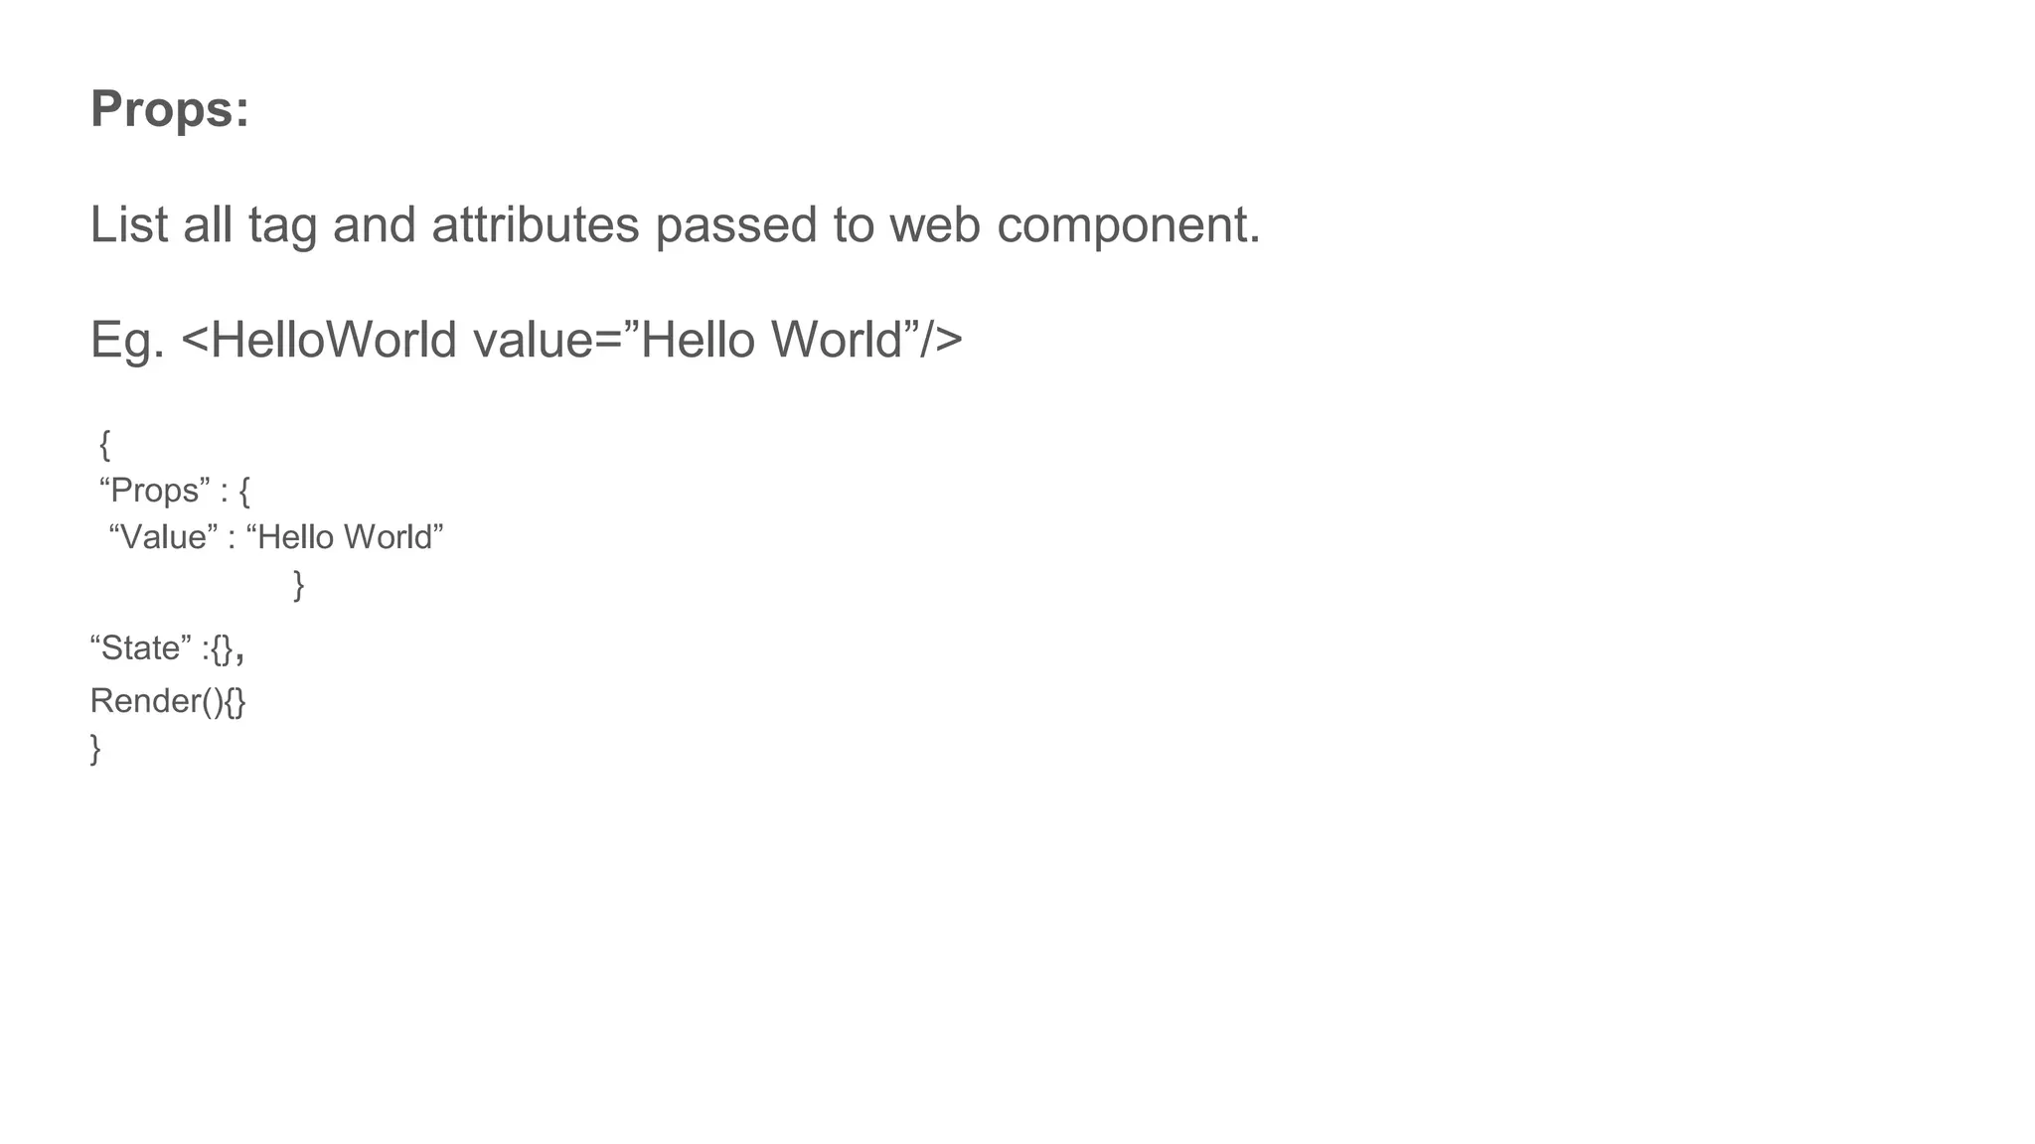Viewport: 2035px width, 1144px height.
Task: Click the empty braces after Render()
Action: [x=235, y=702]
